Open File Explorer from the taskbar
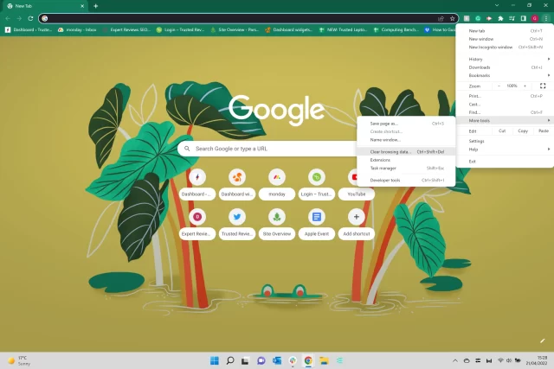Screen dimensions: 554x369 pyautogui.click(x=324, y=360)
